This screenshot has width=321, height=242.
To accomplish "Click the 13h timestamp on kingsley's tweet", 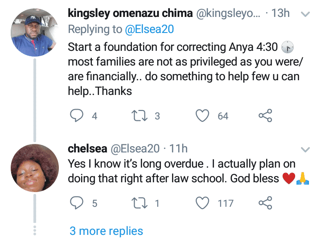I will coord(280,13).
